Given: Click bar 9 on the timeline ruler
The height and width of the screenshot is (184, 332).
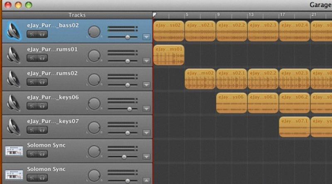Looking at the screenshot, I should 218,14.
